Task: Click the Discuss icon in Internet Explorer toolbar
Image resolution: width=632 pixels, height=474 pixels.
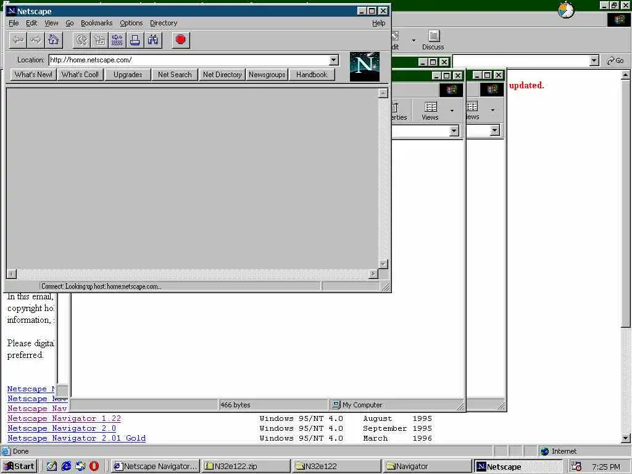Action: pyautogui.click(x=433, y=40)
